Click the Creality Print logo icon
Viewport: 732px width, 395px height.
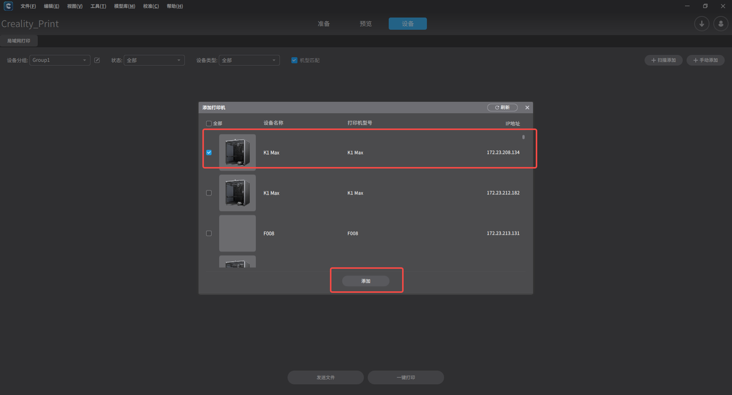click(8, 6)
